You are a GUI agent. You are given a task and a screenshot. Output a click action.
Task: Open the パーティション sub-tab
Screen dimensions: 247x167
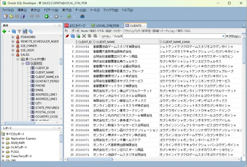click(168, 31)
